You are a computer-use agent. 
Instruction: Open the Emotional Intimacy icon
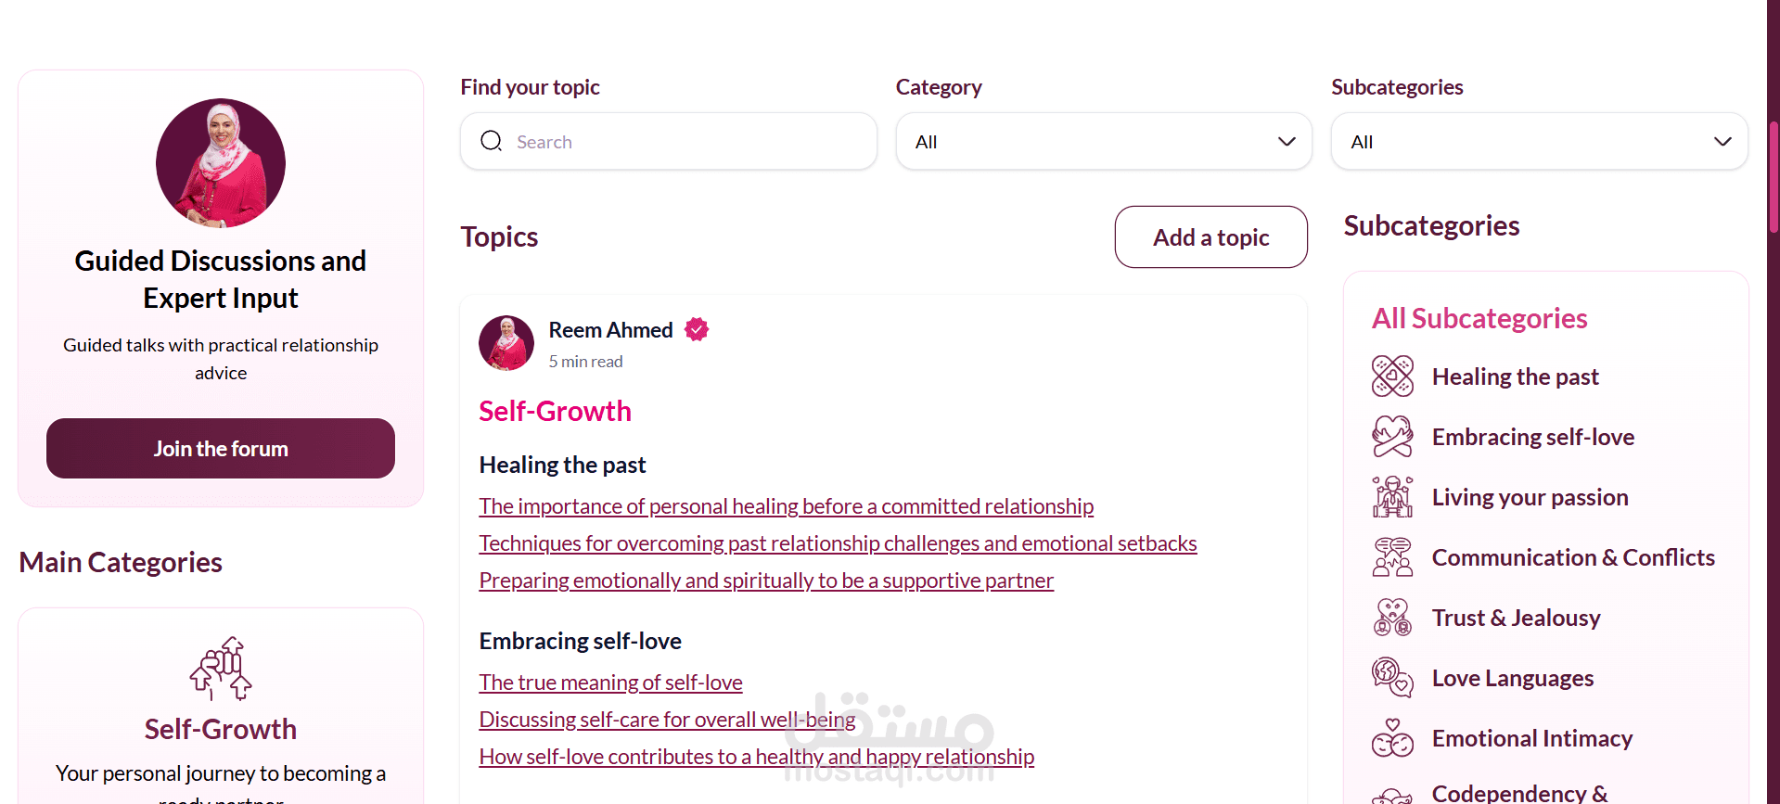pyautogui.click(x=1392, y=738)
